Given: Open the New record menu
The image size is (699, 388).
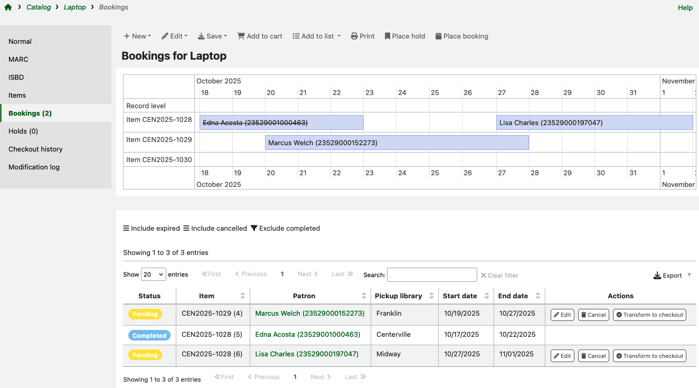Looking at the screenshot, I should (137, 36).
